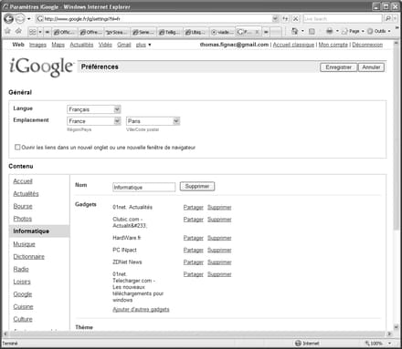Click the Print icon
Viewport: 402px width, 349px height.
pos(330,31)
